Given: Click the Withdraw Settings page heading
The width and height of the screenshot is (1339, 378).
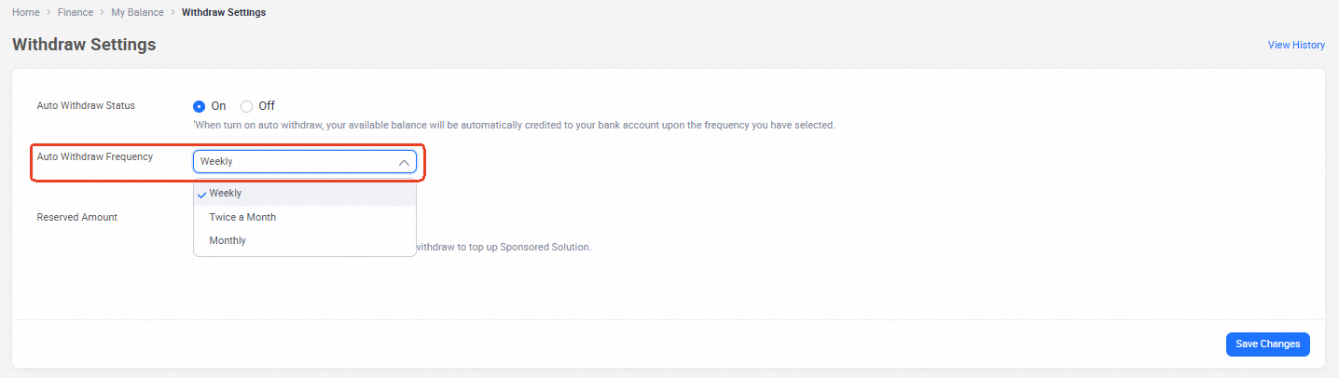Looking at the screenshot, I should pyautogui.click(x=84, y=45).
